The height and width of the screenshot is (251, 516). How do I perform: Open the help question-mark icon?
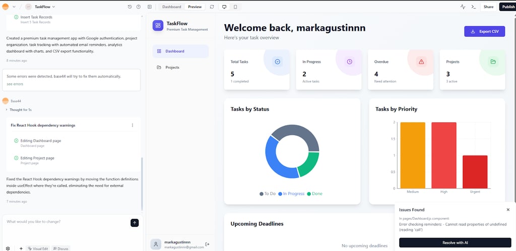[139, 7]
